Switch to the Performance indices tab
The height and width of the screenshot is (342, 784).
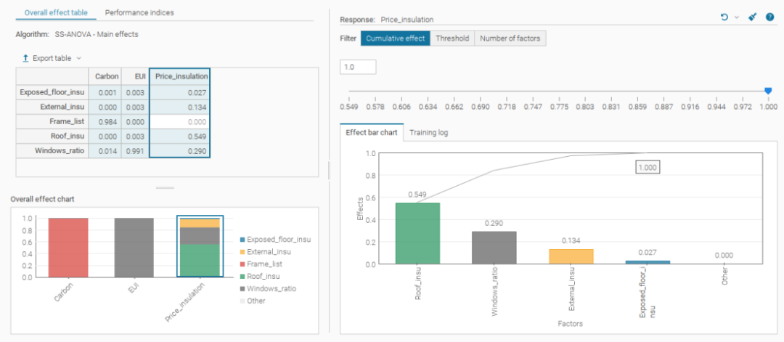[x=139, y=12]
